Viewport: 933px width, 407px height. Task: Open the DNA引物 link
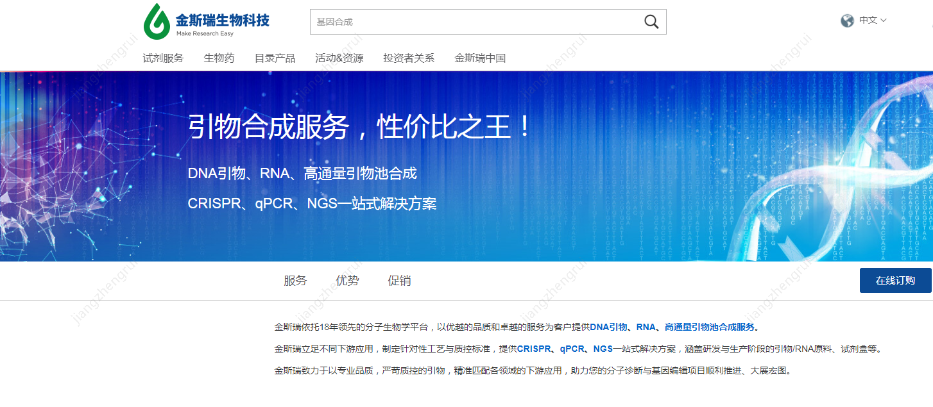pos(609,327)
